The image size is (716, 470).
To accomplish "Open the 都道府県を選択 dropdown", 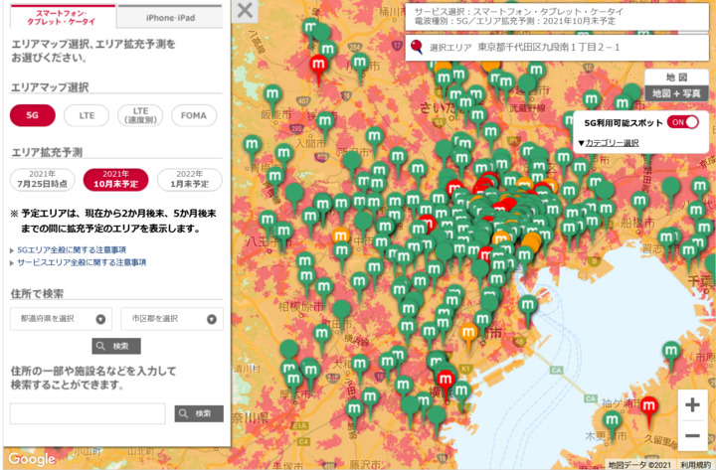I will click(61, 319).
